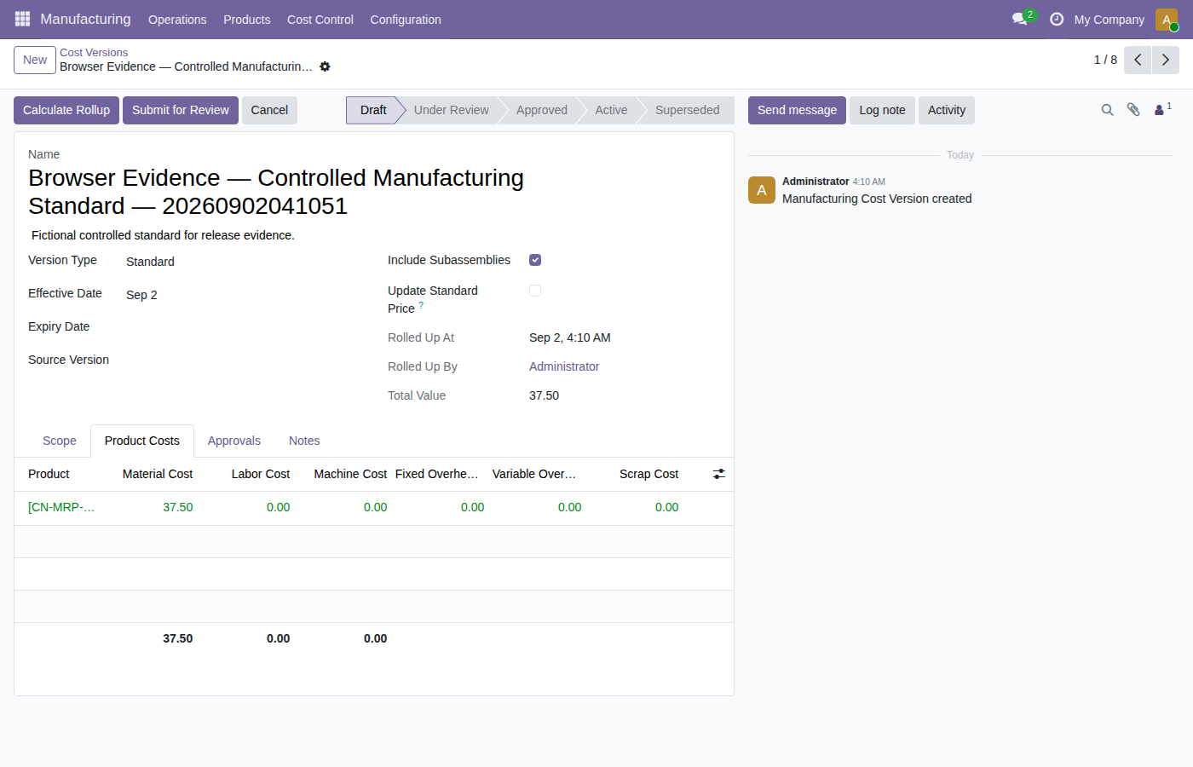Click Submit for Review button
The image size is (1193, 767).
click(181, 110)
